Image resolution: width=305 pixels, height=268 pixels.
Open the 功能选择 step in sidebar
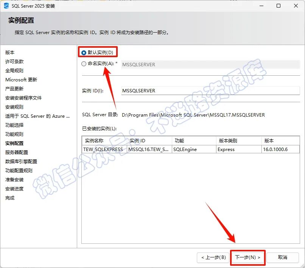pyautogui.click(x=14, y=125)
